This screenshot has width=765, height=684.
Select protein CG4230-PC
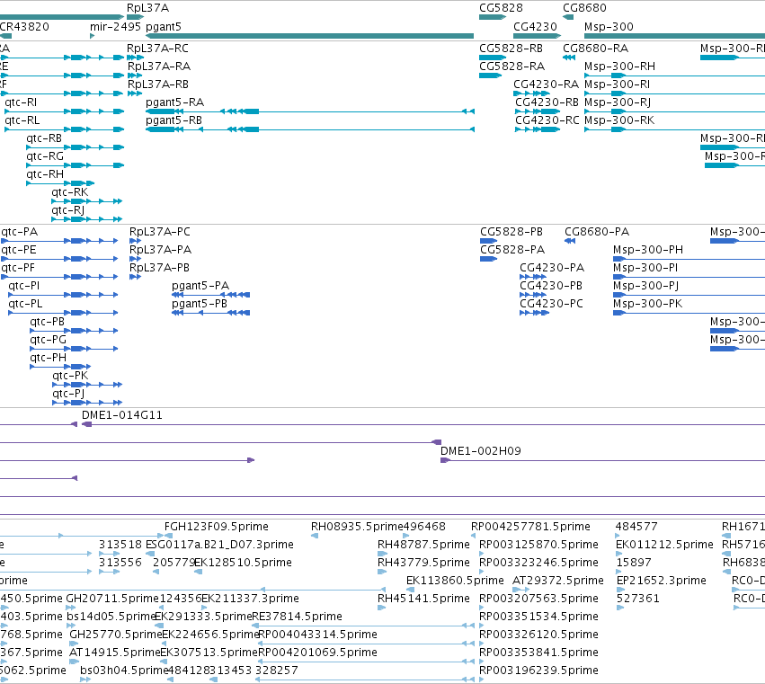534,313
